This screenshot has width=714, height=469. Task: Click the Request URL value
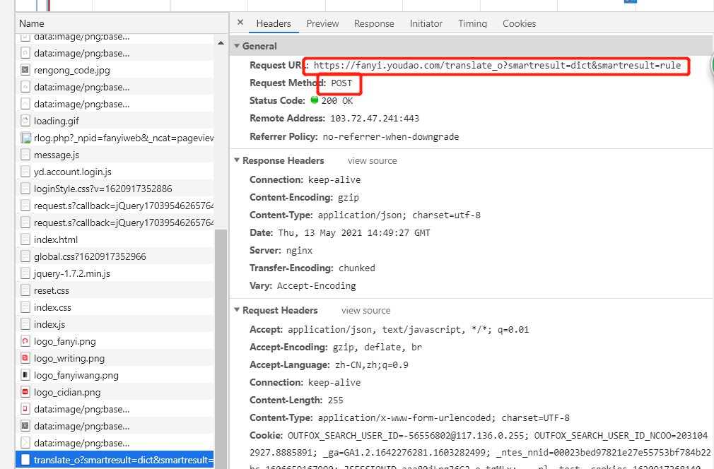pos(497,66)
